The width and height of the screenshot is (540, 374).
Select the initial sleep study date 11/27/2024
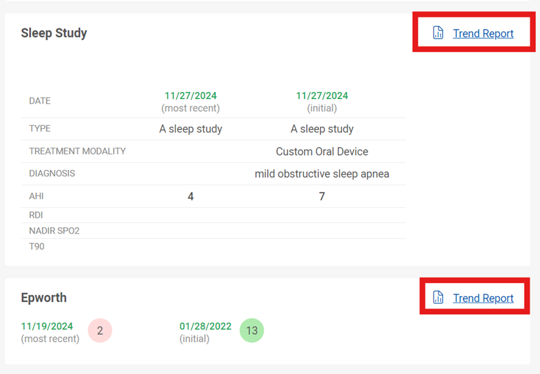322,96
